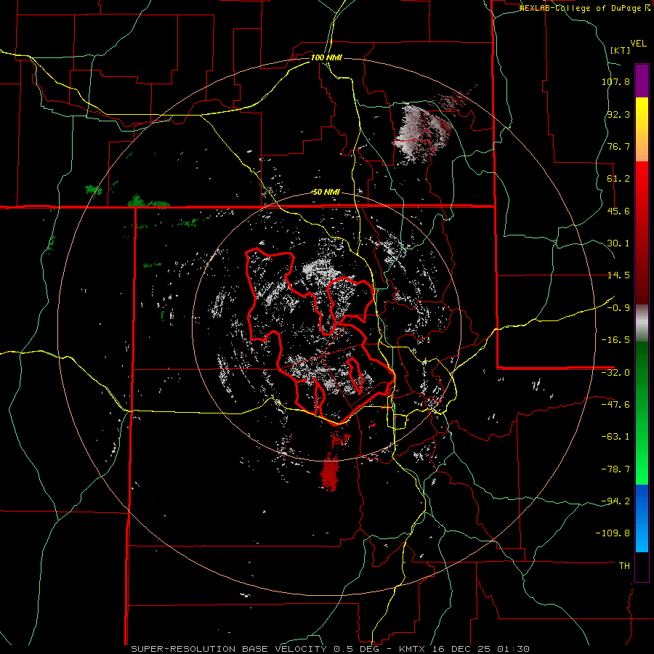
Task: Click the NEXLAB-College of DuPage label
Action: tap(584, 8)
